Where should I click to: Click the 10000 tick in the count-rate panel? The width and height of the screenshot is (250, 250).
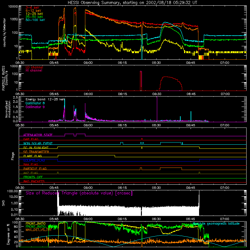(x=13, y=6)
